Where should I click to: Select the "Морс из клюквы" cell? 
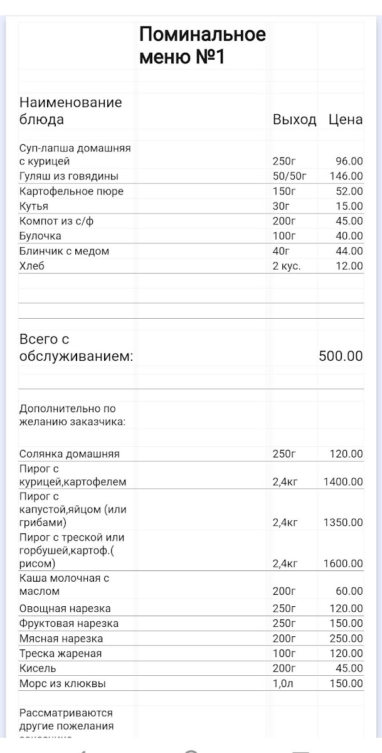(x=63, y=683)
